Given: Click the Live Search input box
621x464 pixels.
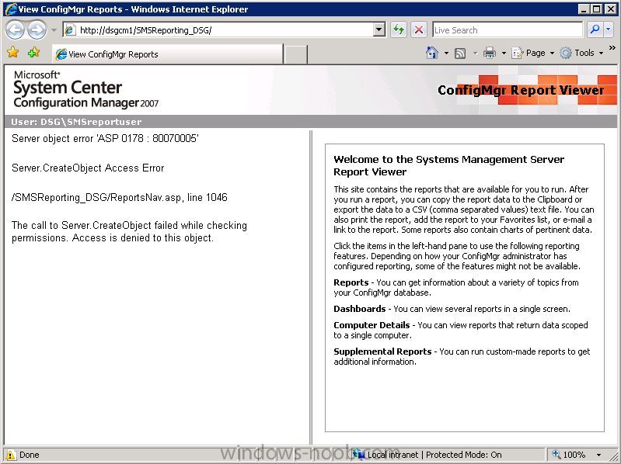Looking at the screenshot, I should (x=508, y=30).
